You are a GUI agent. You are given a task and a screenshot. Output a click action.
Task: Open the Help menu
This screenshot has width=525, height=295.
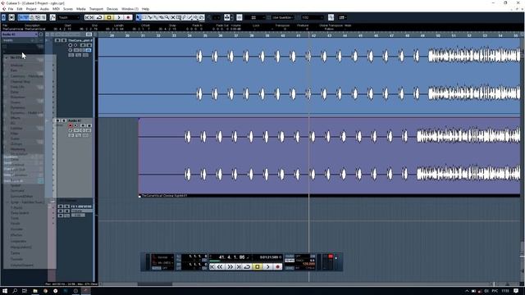(145, 9)
